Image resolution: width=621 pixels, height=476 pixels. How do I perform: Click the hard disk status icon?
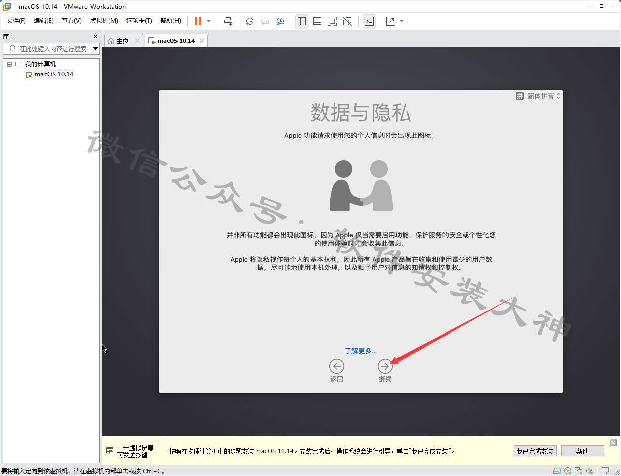557,471
